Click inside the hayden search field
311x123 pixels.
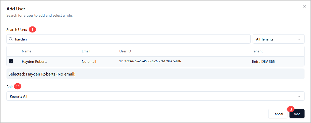tap(130, 39)
